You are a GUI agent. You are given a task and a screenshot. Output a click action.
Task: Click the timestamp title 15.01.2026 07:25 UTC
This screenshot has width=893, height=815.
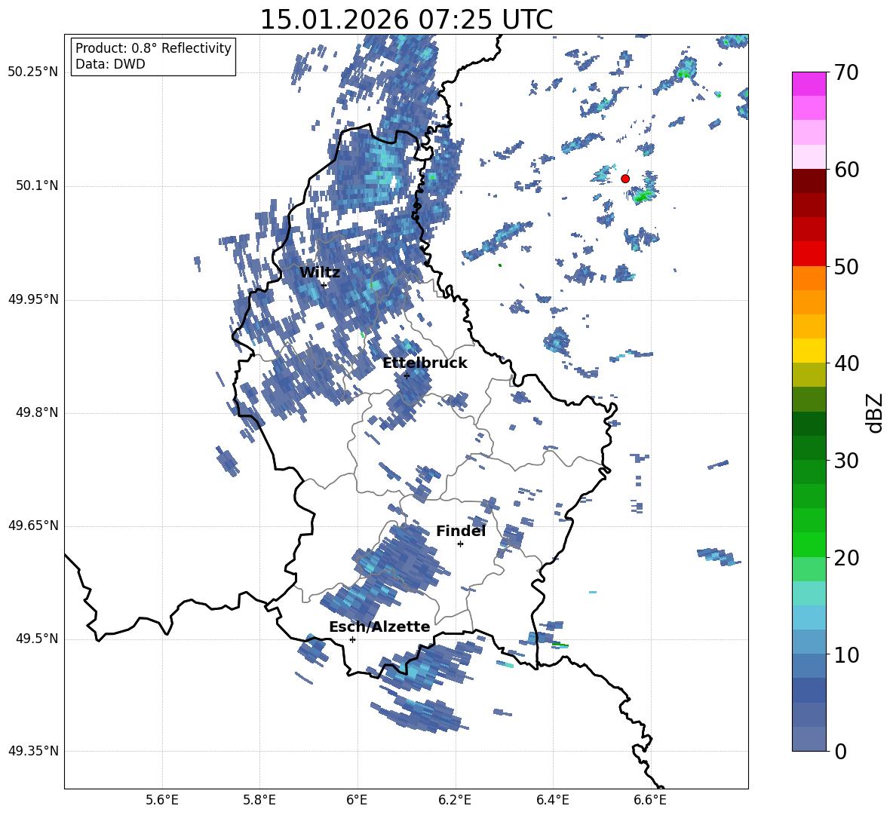[x=406, y=20]
